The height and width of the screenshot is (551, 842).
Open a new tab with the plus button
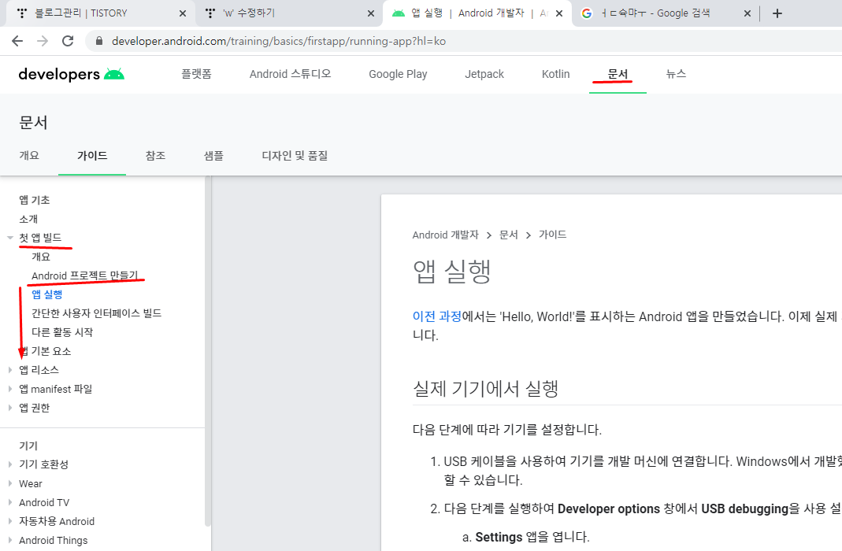pos(777,13)
